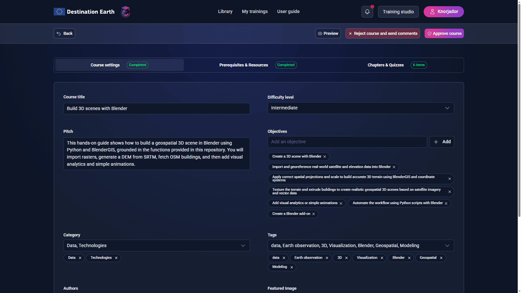Screen dimensions: 521x293
Task: Click the Destination Earth logo
Action: 84,12
